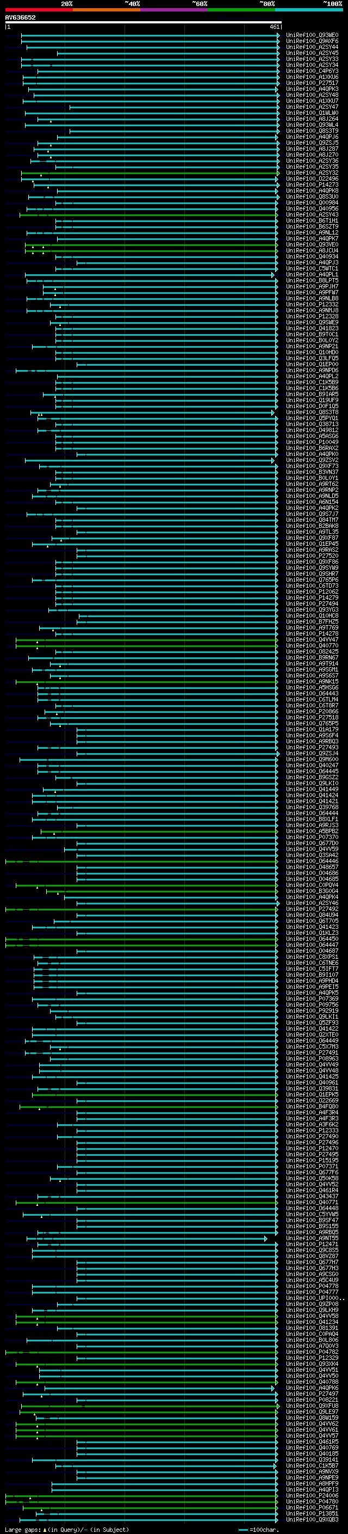Click hit label UniRef100_C5WTC1
The width and height of the screenshot is (348, 1534).
tap(312, 269)
